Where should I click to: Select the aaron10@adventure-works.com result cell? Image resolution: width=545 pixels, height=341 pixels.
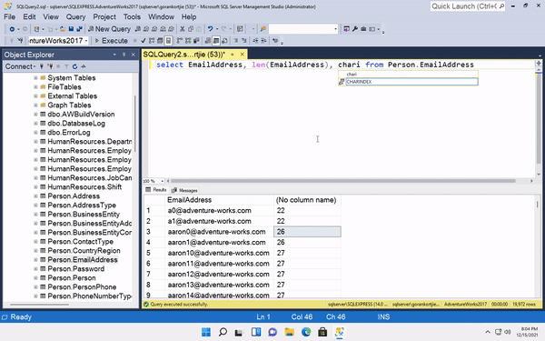coord(219,253)
